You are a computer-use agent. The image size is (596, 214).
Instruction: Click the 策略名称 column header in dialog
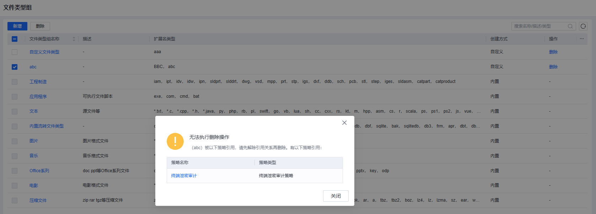tap(180, 163)
